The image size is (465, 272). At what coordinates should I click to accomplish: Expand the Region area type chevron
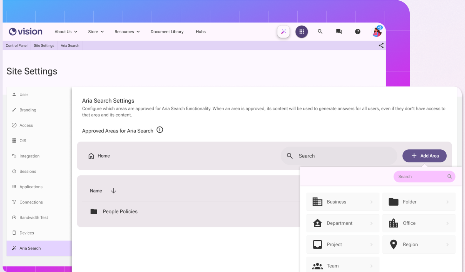click(448, 244)
